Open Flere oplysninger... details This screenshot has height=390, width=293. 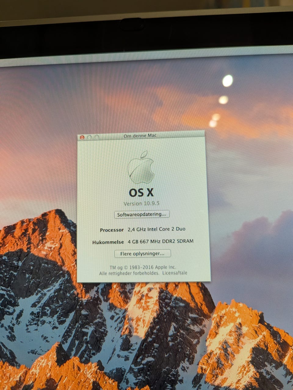143,254
